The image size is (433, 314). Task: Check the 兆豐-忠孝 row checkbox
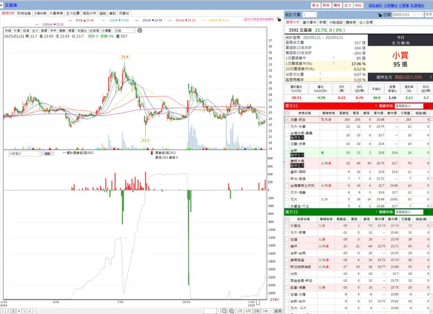[x=287, y=144]
